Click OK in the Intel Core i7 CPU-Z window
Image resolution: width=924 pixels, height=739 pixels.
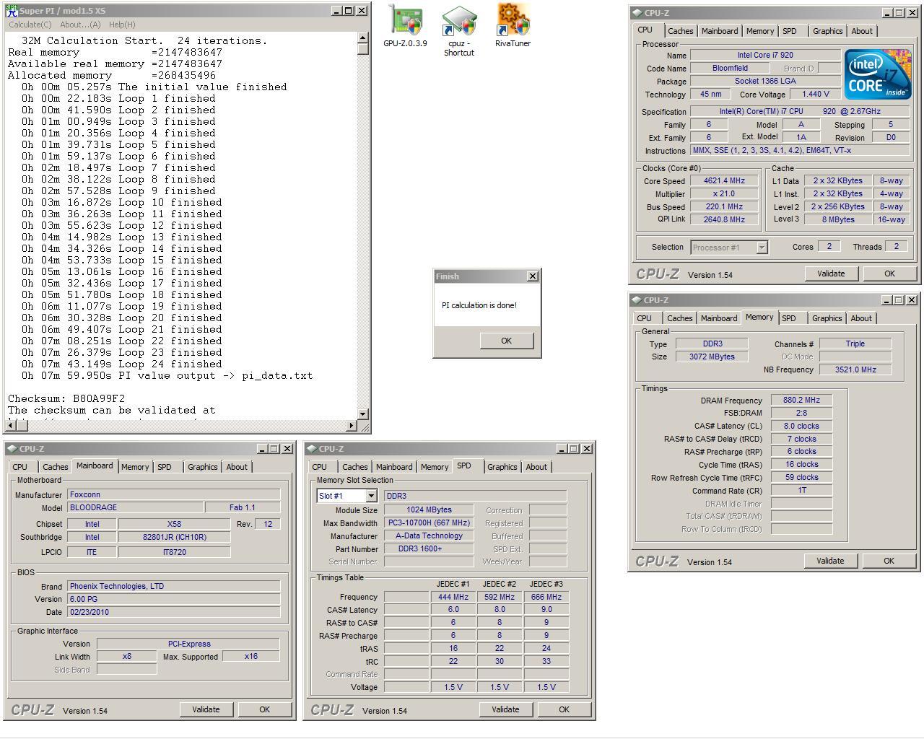pos(889,274)
